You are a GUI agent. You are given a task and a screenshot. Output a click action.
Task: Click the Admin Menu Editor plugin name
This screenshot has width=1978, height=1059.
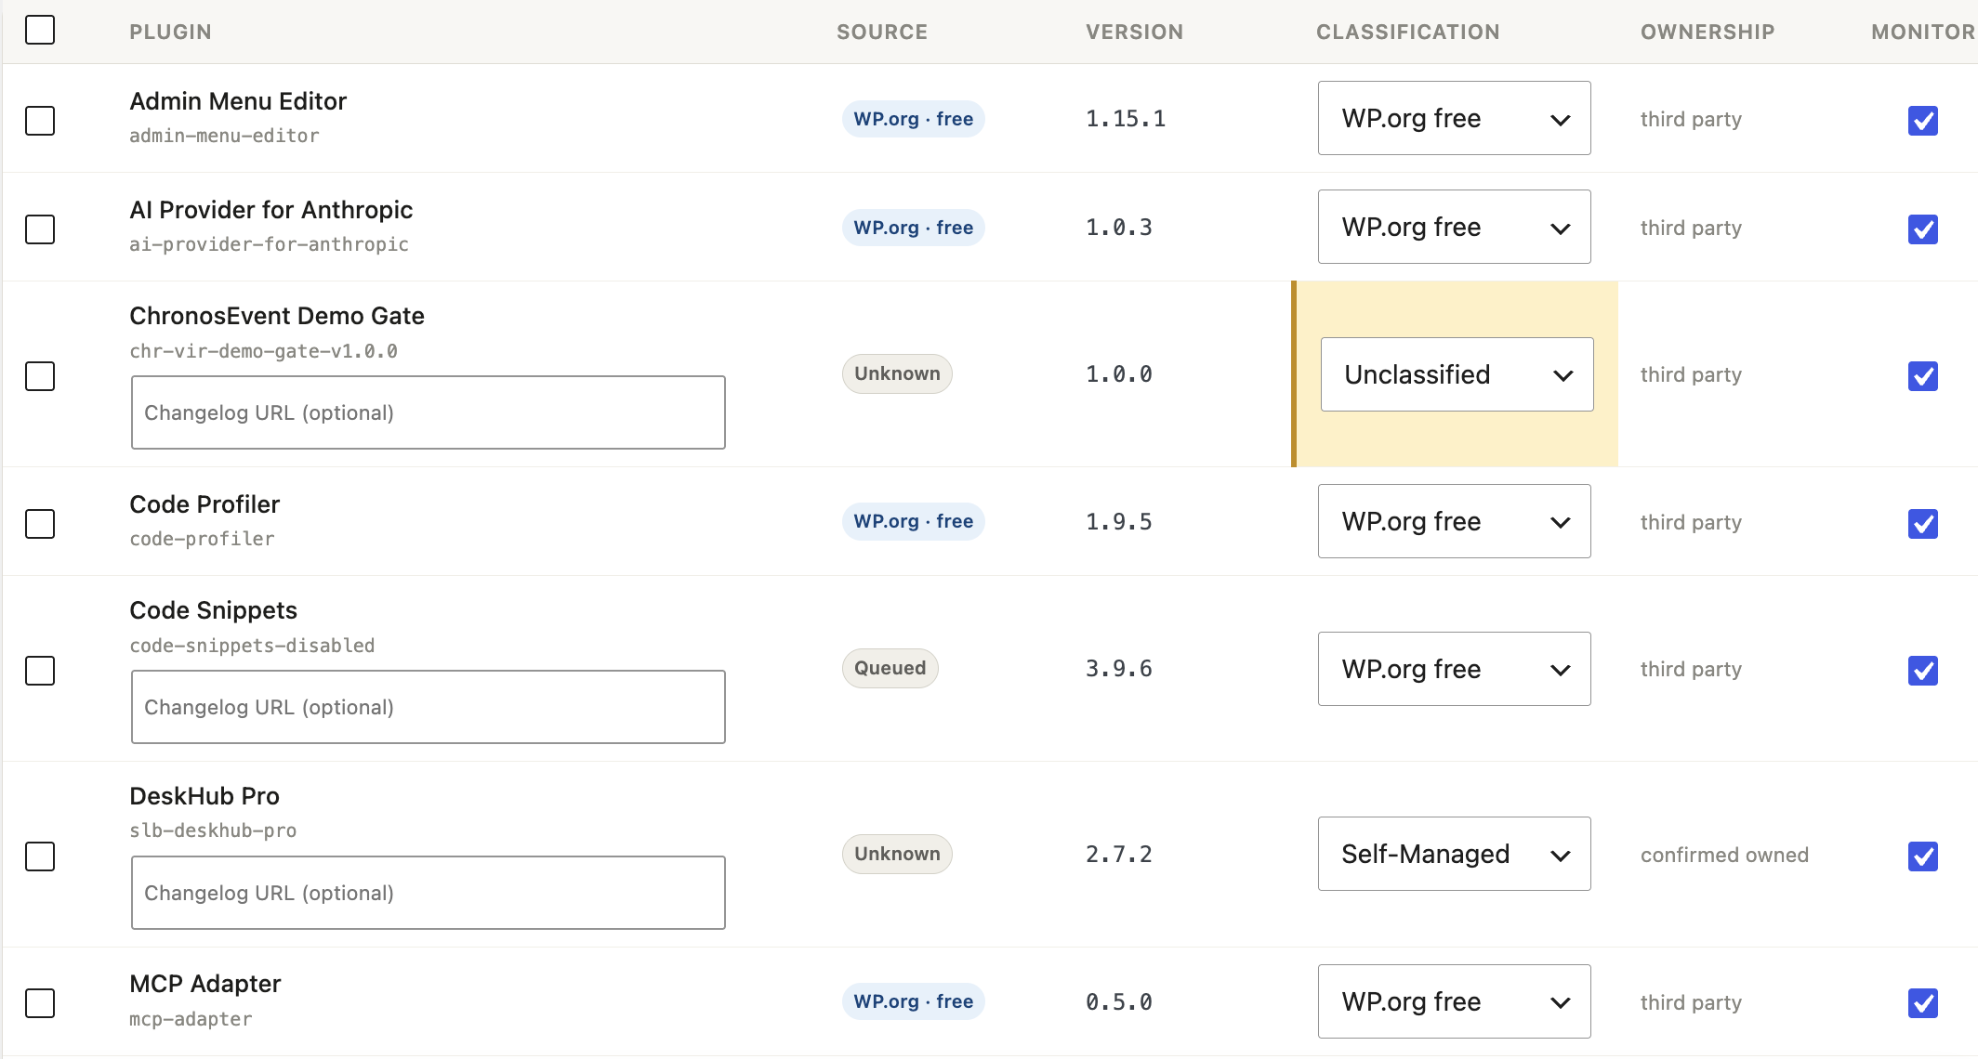coord(238,101)
